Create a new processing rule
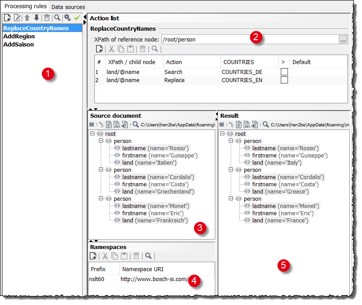 [7, 17]
